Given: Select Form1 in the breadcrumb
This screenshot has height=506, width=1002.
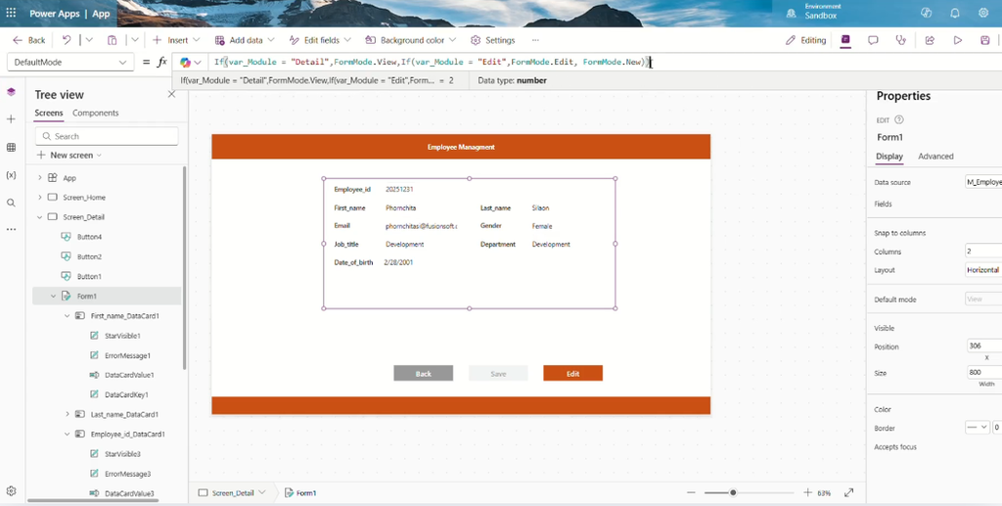Looking at the screenshot, I should click(300, 492).
